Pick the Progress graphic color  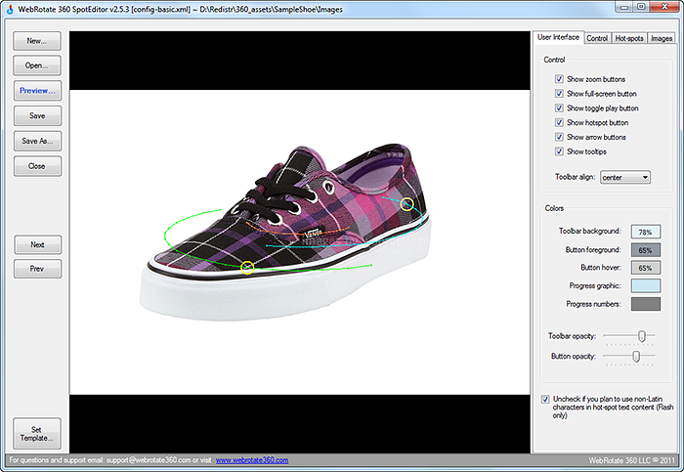(x=646, y=285)
